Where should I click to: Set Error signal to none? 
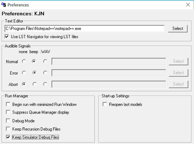[23, 73]
